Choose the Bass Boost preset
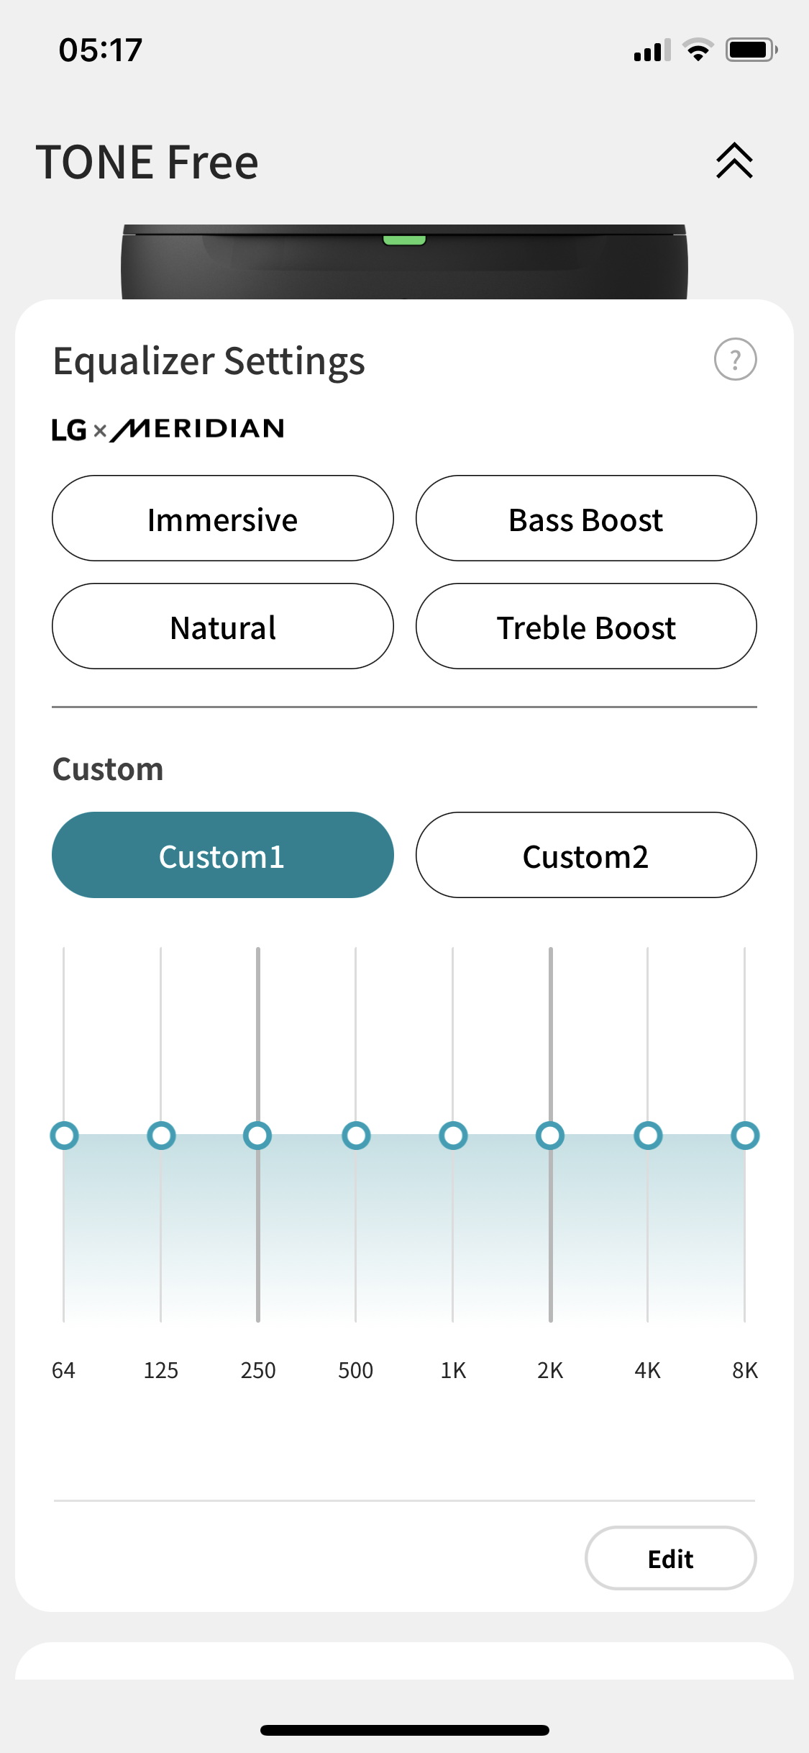This screenshot has width=809, height=1753. click(x=586, y=518)
